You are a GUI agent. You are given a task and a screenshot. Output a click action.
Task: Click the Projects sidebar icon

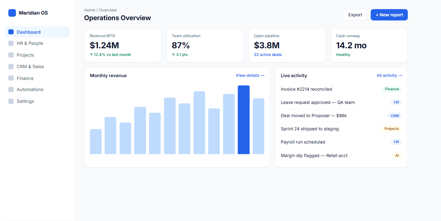11,55
